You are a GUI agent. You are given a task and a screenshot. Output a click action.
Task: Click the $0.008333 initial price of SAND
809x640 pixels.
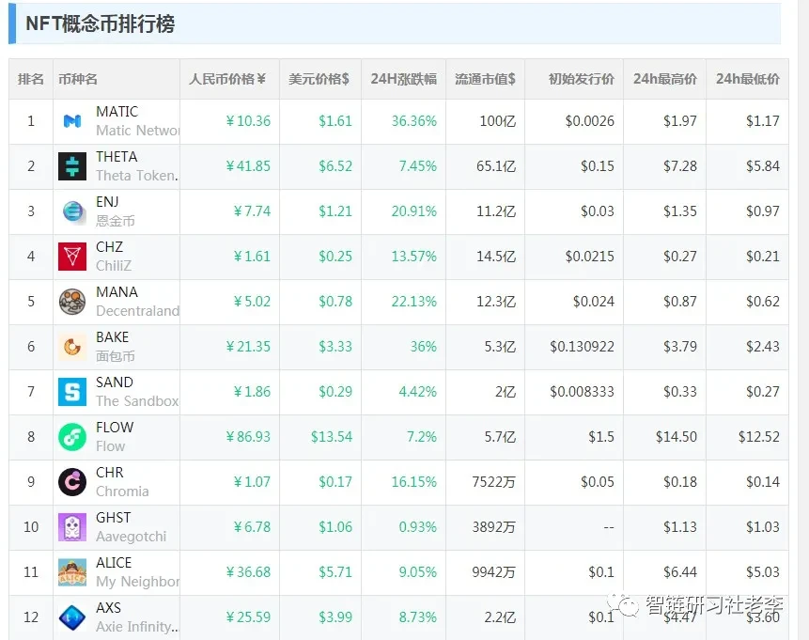582,392
